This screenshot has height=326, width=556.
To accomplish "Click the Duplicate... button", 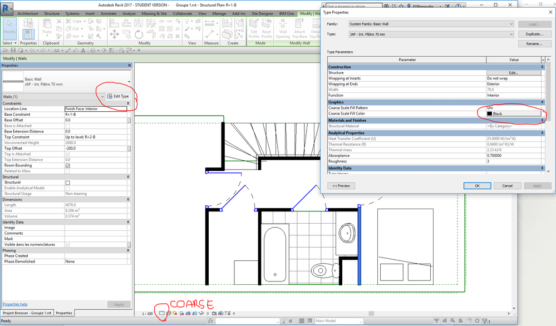I will tap(534, 34).
